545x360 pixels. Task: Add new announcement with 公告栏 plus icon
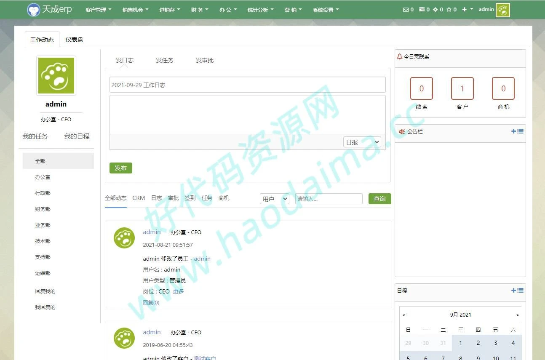point(513,131)
